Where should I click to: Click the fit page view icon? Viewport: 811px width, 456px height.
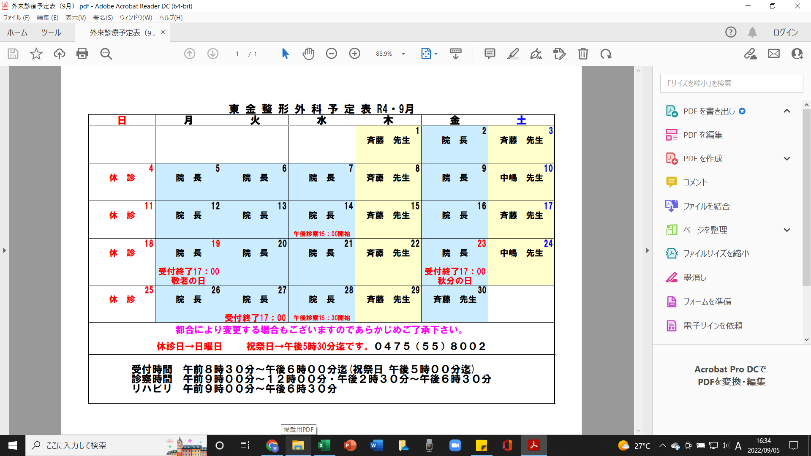click(426, 54)
